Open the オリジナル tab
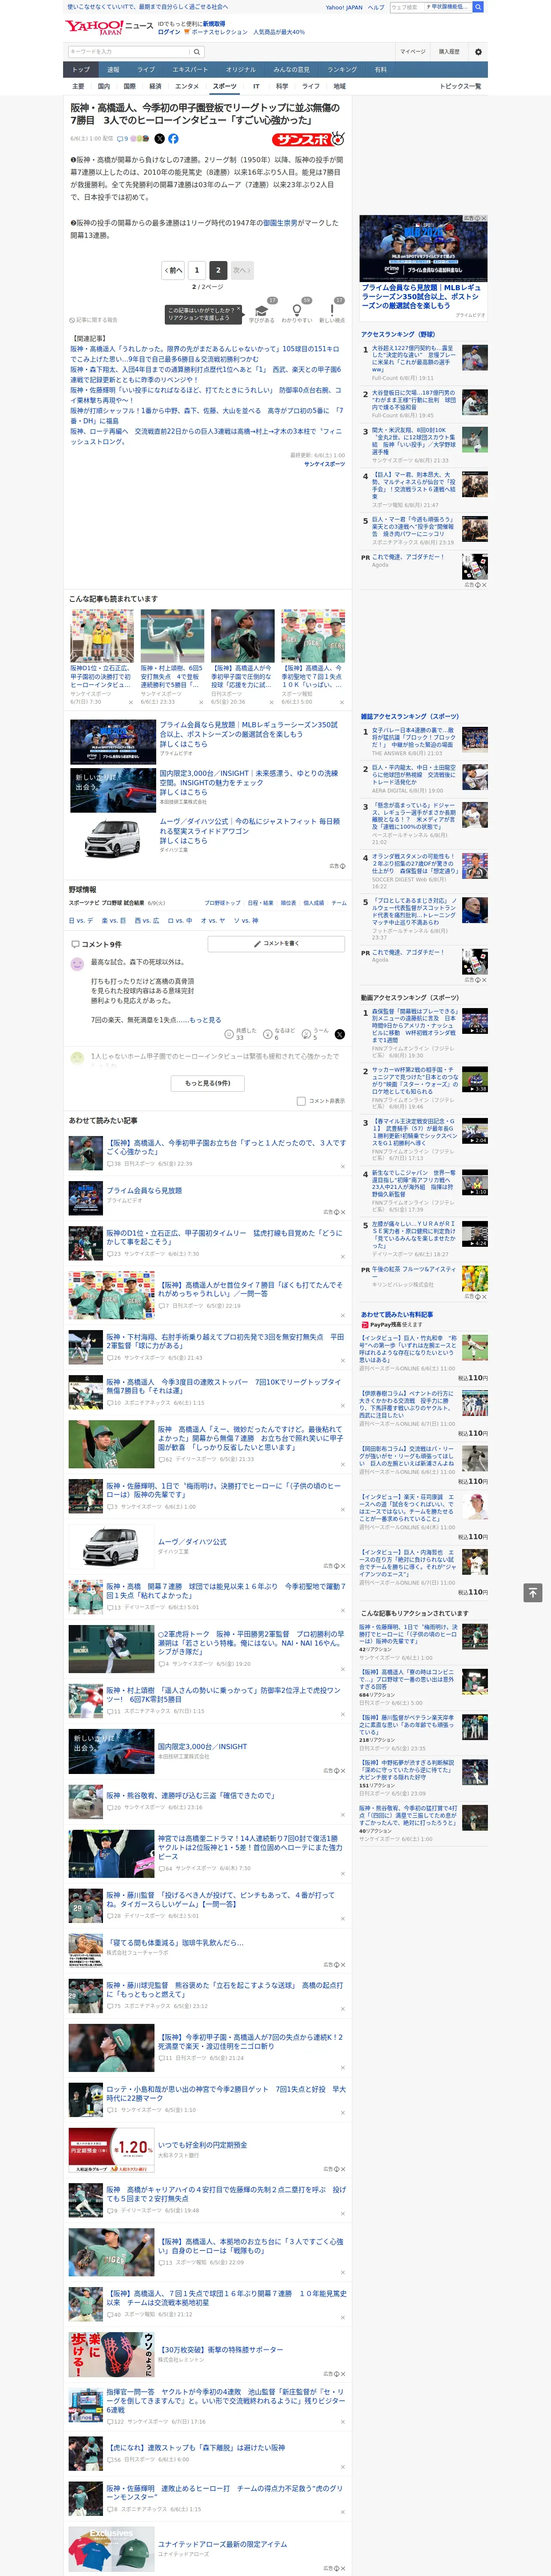Screen dimensions: 551x2576 pyautogui.click(x=241, y=70)
